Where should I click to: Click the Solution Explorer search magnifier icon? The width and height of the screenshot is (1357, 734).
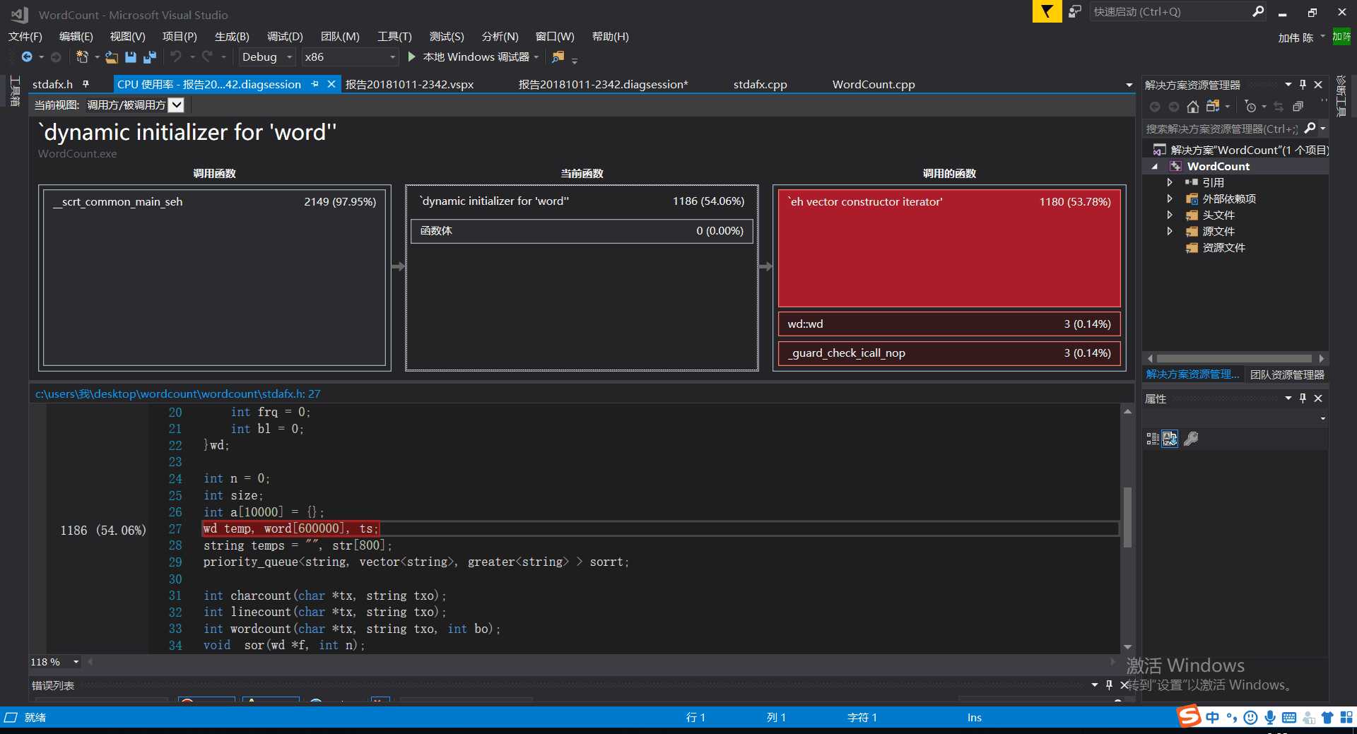coord(1310,129)
